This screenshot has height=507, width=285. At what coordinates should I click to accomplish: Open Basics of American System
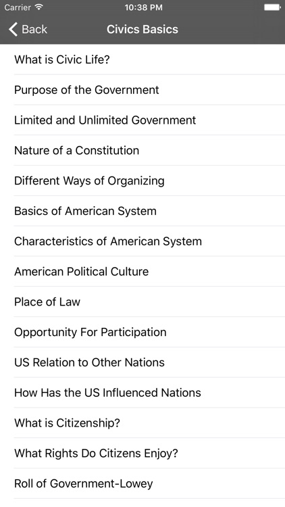pyautogui.click(x=142, y=211)
